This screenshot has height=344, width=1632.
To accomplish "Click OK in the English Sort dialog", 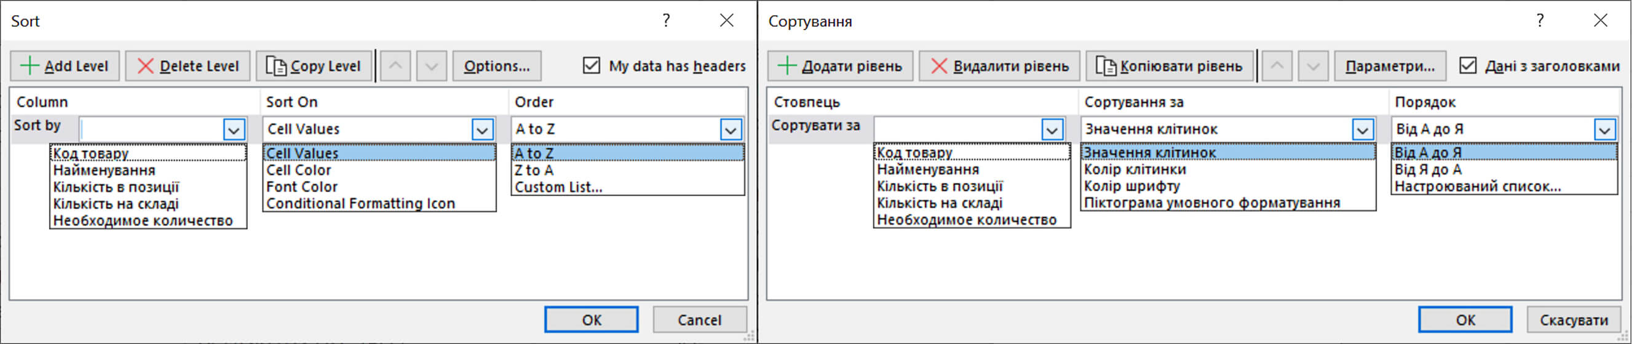I will coord(591,320).
